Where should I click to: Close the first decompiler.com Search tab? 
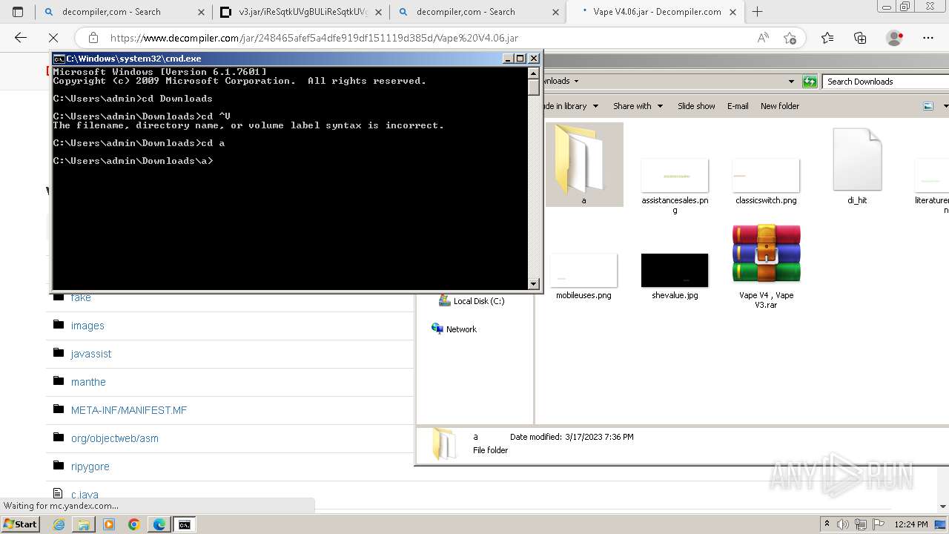point(201,12)
